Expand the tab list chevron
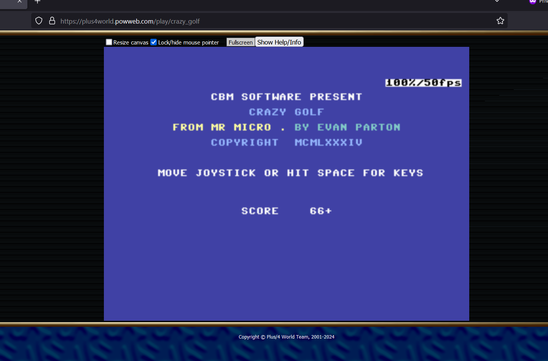Screen dimensions: 548x361 [497, 2]
